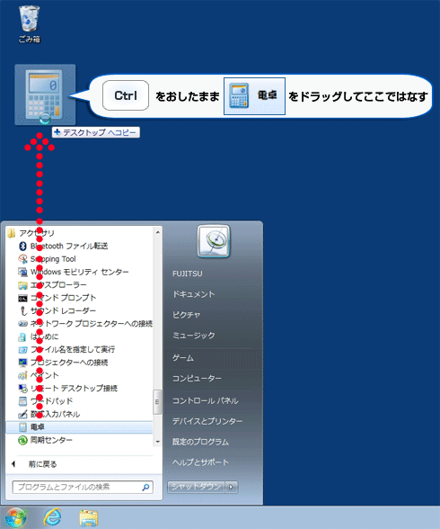This screenshot has height=529, width=440.
Task: Click the program list scroll up arrow
Action: 157,232
